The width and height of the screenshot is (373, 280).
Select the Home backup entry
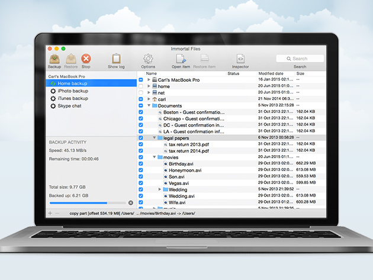(91, 83)
